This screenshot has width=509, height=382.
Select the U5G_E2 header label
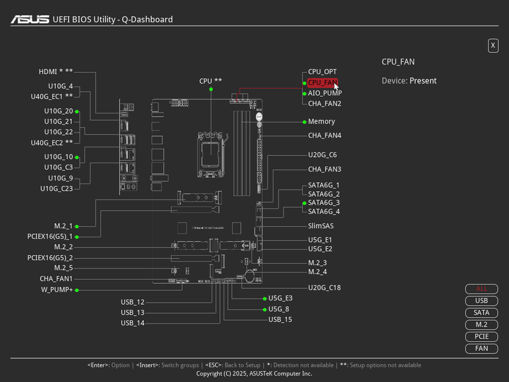coord(320,249)
